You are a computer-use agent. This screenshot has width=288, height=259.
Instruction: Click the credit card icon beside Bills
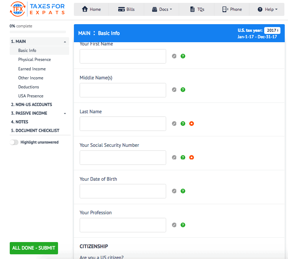(x=121, y=9)
